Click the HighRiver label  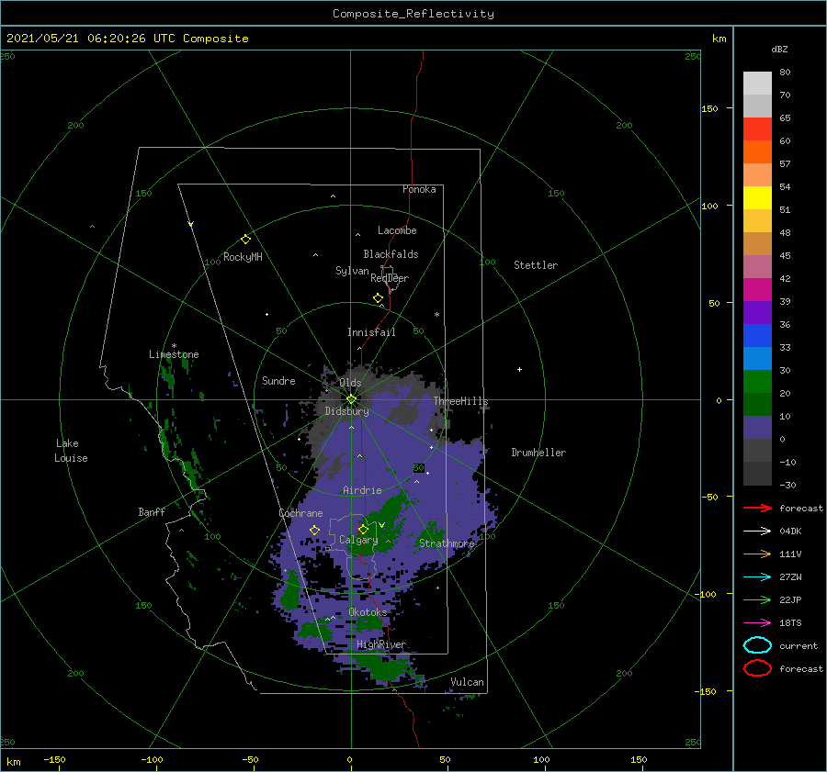(381, 644)
